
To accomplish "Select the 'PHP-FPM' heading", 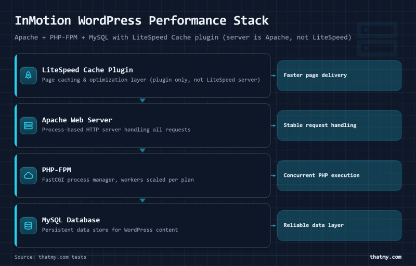I will click(57, 170).
